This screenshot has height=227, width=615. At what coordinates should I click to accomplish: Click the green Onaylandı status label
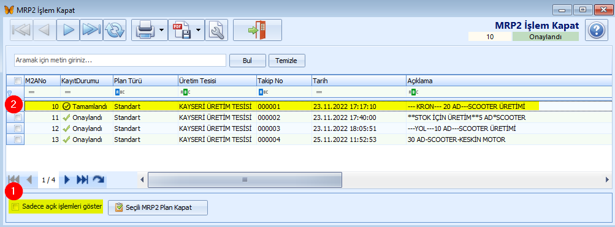pyautogui.click(x=546, y=37)
